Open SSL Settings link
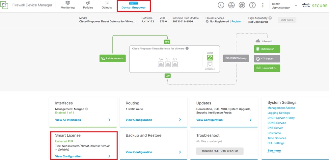This screenshot has height=160, width=329. click(x=276, y=143)
